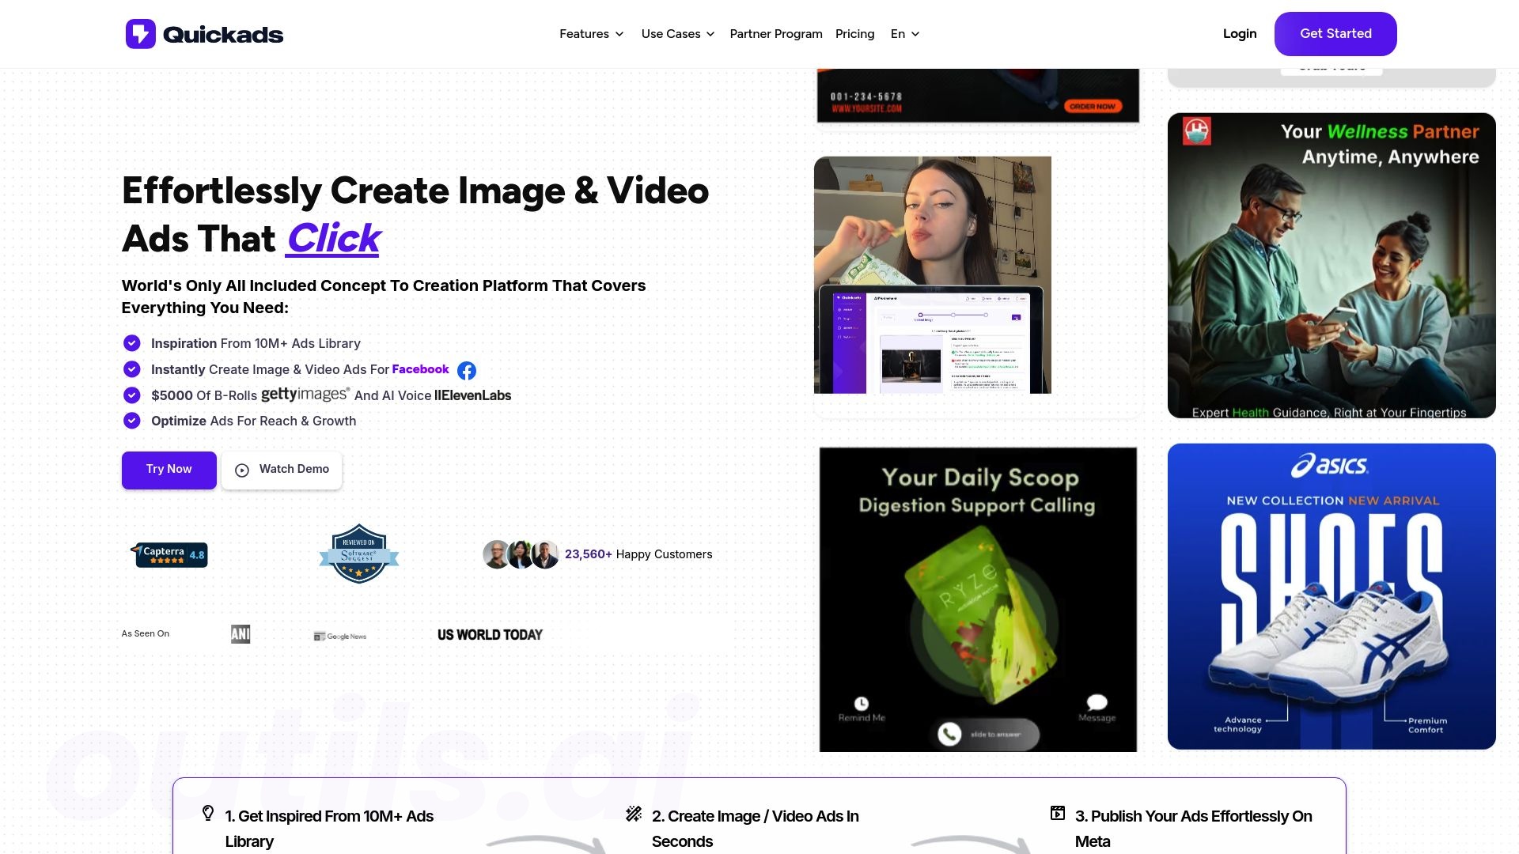
Task: Click the Quickads wordmark text
Action: pos(223,34)
